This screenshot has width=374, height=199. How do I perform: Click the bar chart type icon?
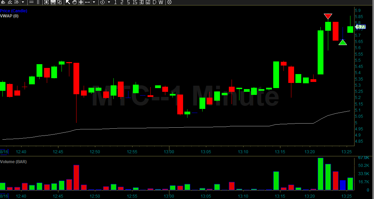click(x=3, y=2)
